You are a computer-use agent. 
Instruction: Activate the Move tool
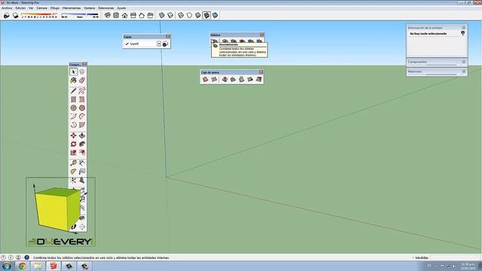[x=73, y=135]
